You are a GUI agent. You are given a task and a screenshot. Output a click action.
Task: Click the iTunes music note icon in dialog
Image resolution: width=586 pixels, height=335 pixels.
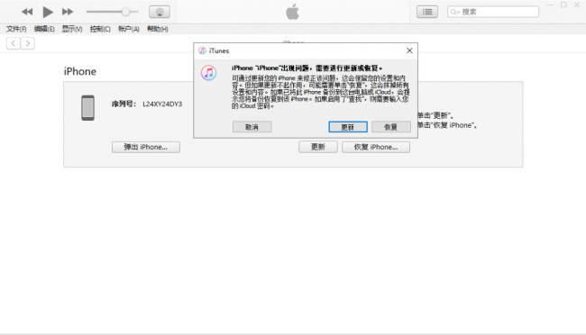click(208, 72)
